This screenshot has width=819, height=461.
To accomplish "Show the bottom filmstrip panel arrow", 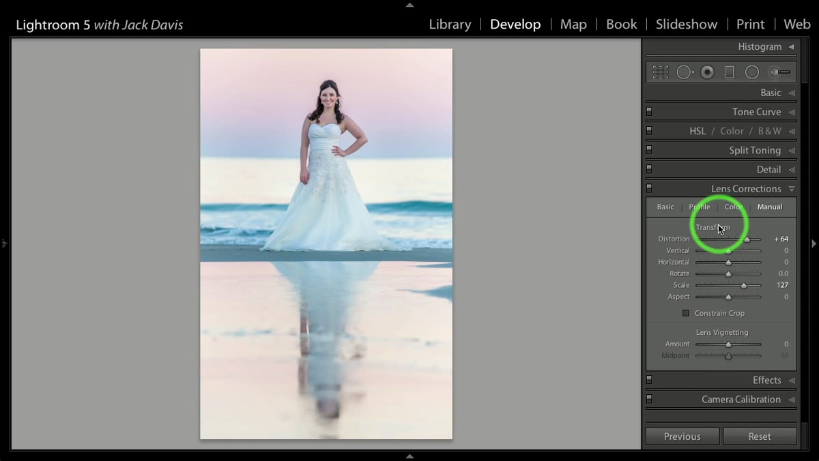I will click(x=409, y=456).
